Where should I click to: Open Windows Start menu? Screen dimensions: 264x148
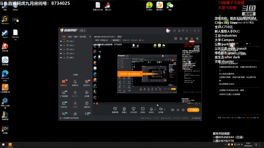click(x=3, y=144)
